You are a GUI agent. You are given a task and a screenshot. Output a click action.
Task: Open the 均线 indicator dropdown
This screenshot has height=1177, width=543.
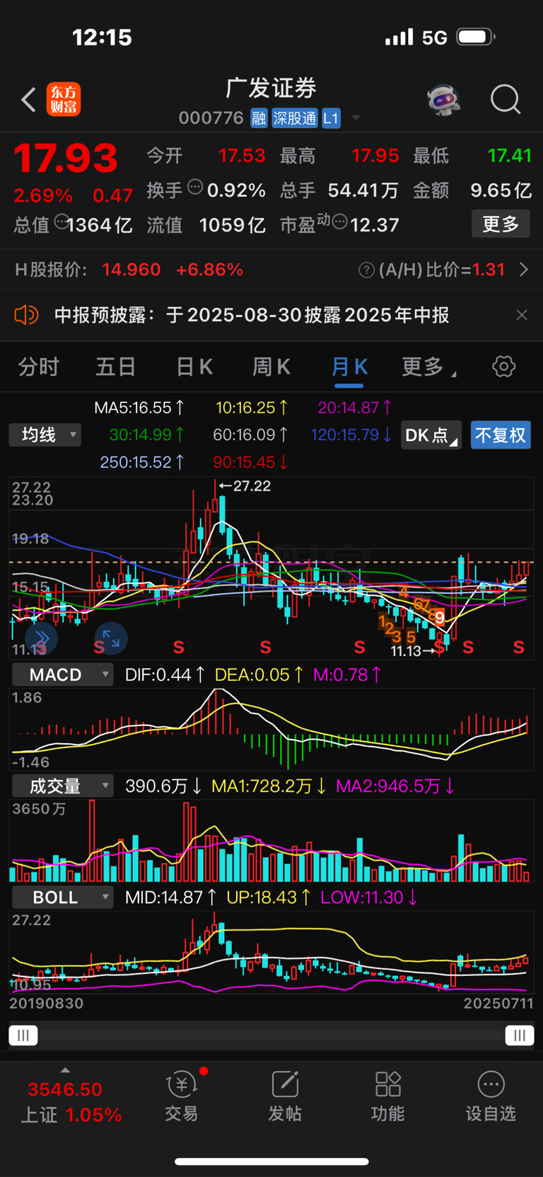click(x=45, y=435)
